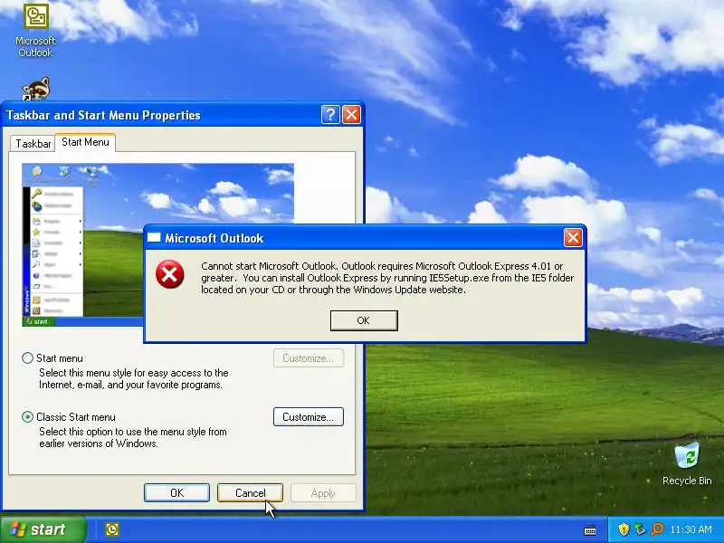Image resolution: width=724 pixels, height=543 pixels.
Task: Click the Outlook quick launch icon in taskbar
Action: [111, 529]
